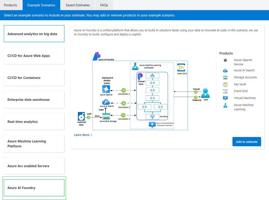Click the Azure AI Search icon in diagram
Image resolution: width=269 pixels, height=200 pixels.
[x=106, y=102]
